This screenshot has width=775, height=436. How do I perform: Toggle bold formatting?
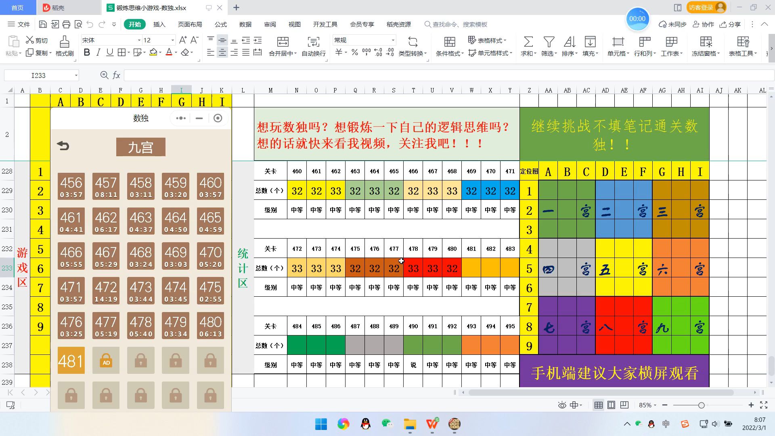tap(86, 52)
